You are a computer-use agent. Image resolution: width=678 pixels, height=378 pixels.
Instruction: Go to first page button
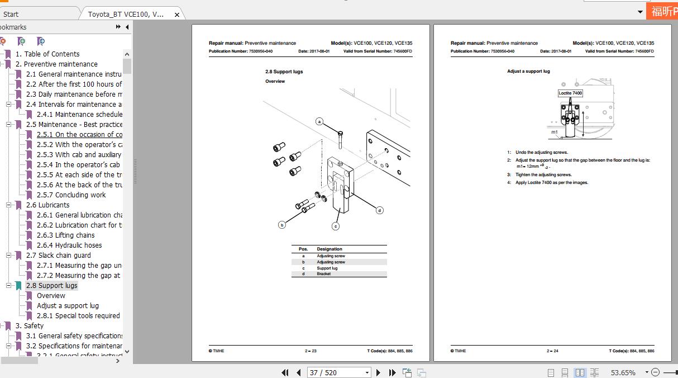tap(285, 372)
